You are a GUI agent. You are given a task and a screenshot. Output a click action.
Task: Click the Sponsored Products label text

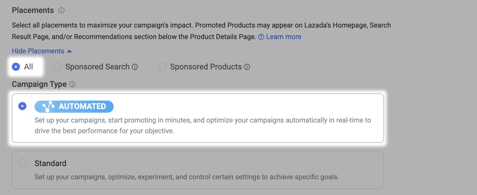(x=206, y=67)
